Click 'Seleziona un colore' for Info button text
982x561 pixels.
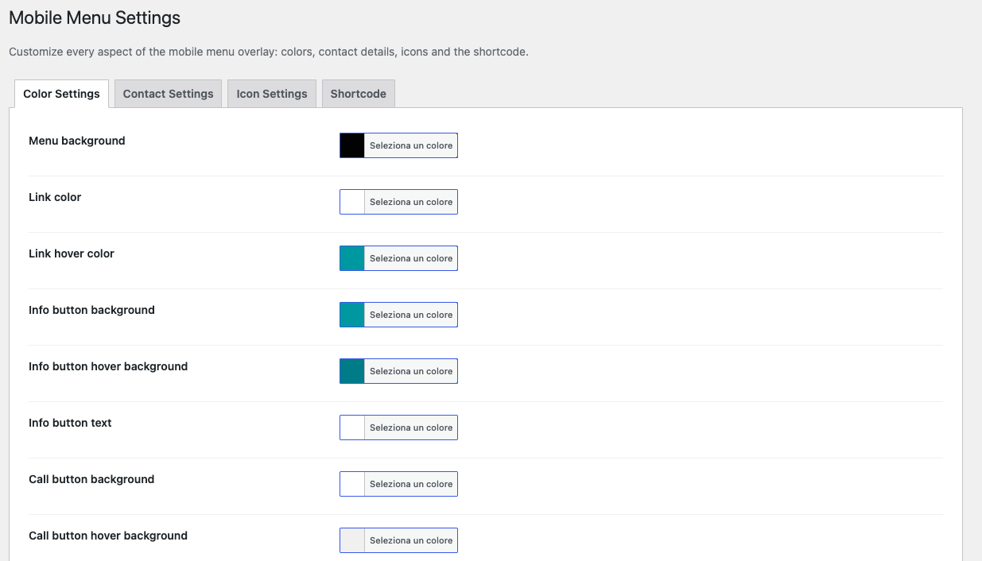[411, 428]
